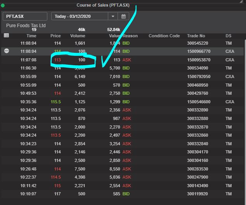Viewport: 246px width, 205px height.
Task: Click the 4,398 volume cell
Action: point(80,177)
